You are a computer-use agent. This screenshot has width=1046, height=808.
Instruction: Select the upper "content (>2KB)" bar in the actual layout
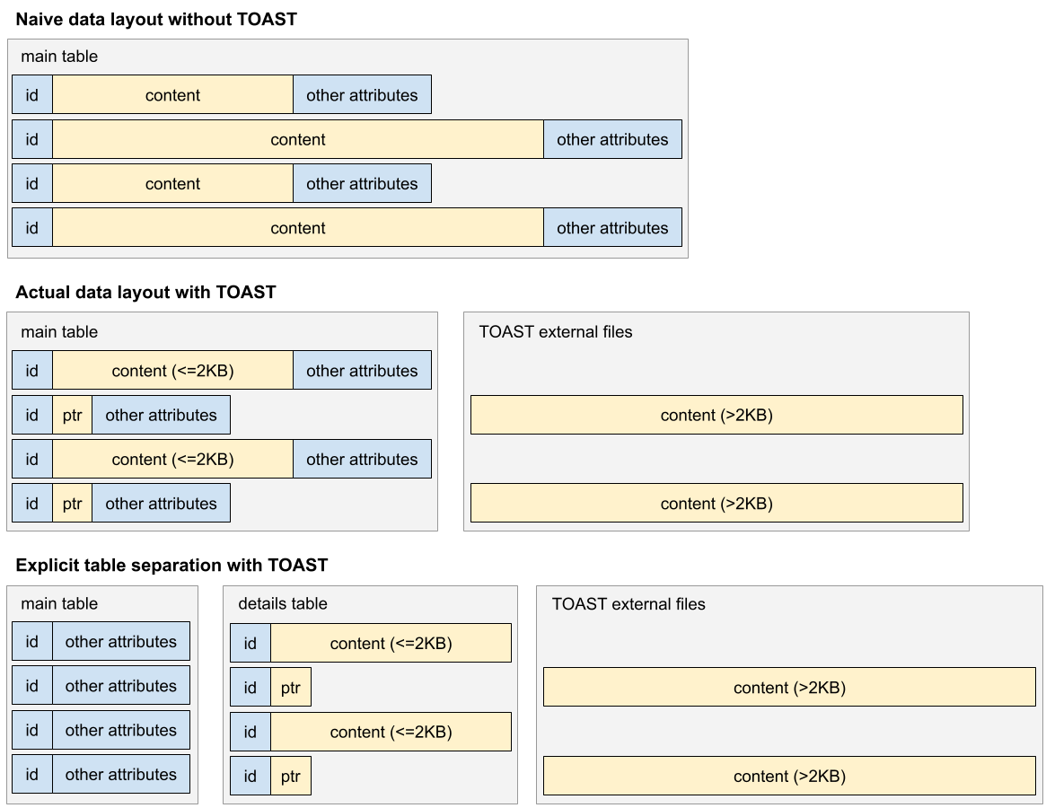point(716,416)
